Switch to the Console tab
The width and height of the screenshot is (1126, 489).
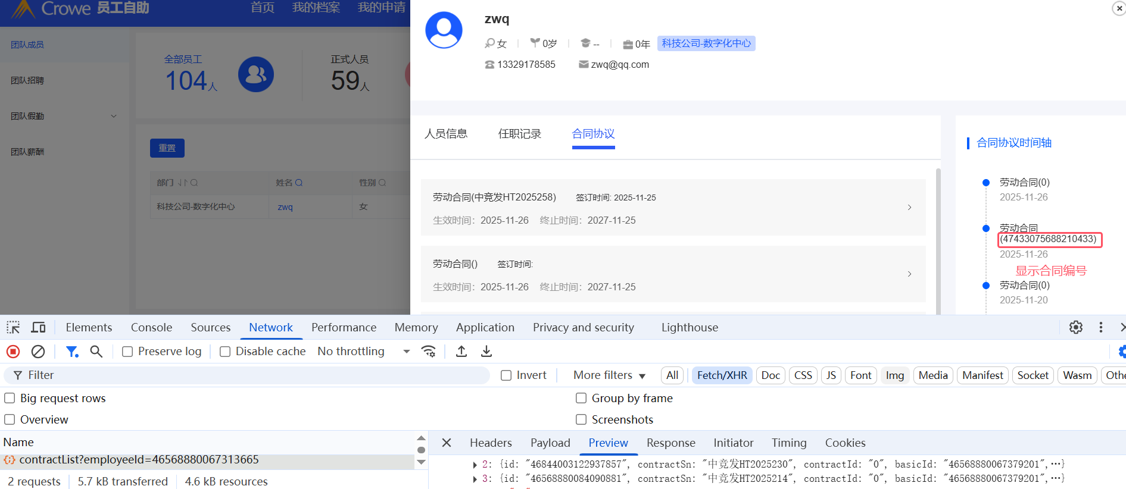(x=151, y=327)
